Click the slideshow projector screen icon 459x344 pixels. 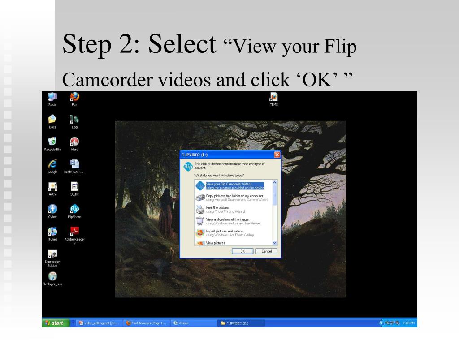coord(200,221)
